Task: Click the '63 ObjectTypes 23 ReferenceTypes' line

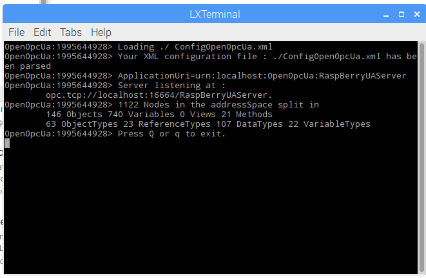Action: pos(208,124)
